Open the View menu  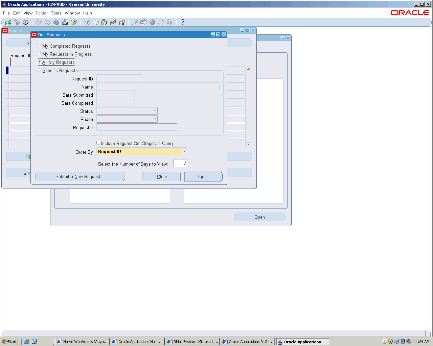pyautogui.click(x=28, y=13)
